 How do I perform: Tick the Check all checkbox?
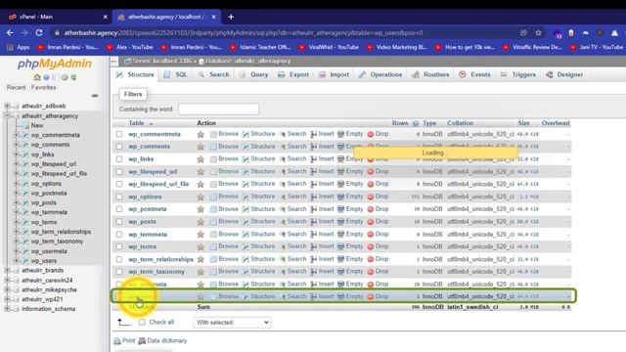point(142,322)
